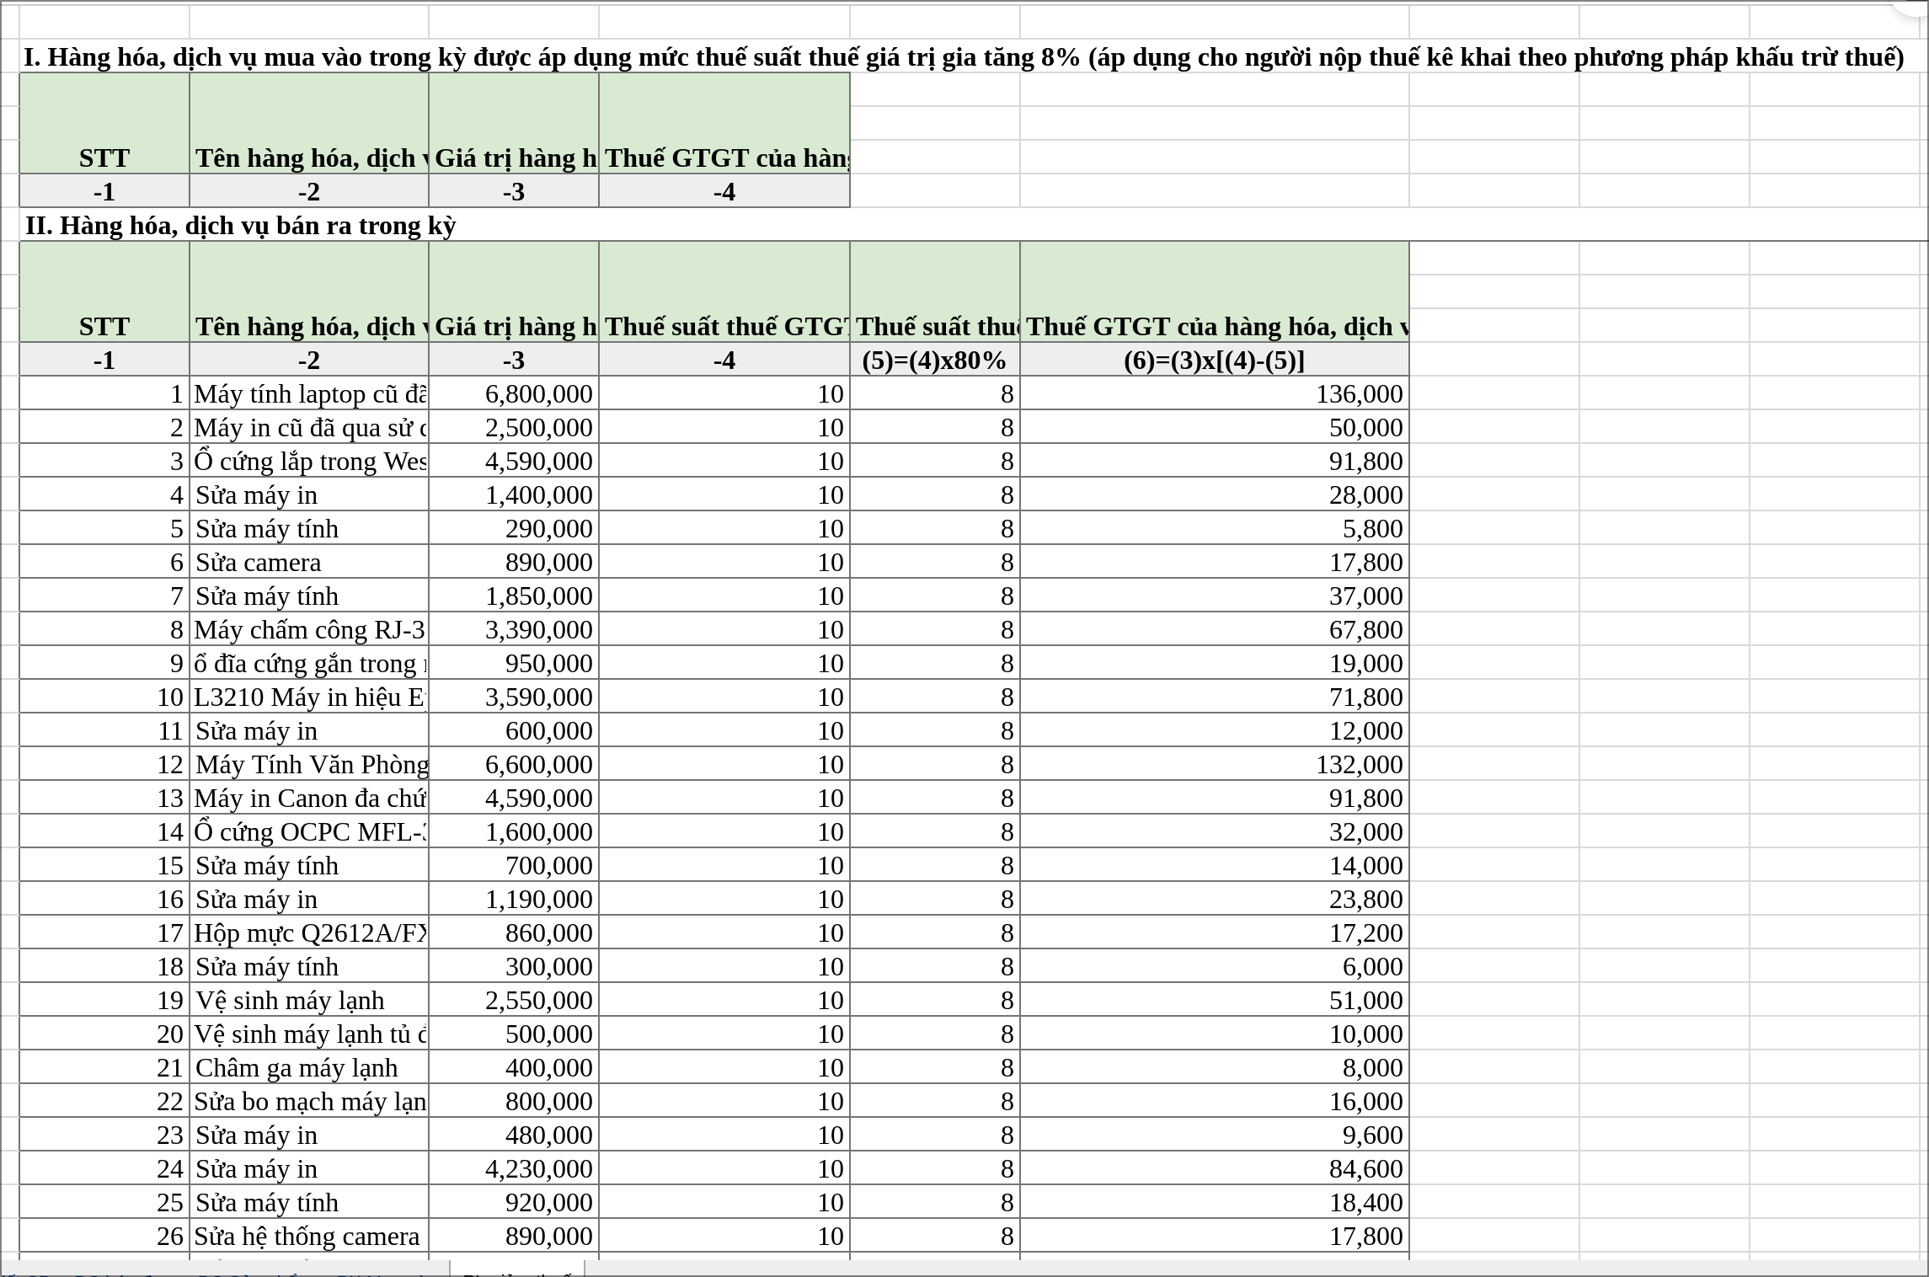The height and width of the screenshot is (1277, 1929).
Task: Click the 132,000 tax amount cell
Action: click(1213, 765)
